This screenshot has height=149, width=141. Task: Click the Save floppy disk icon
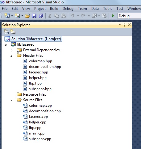coord(34,16)
